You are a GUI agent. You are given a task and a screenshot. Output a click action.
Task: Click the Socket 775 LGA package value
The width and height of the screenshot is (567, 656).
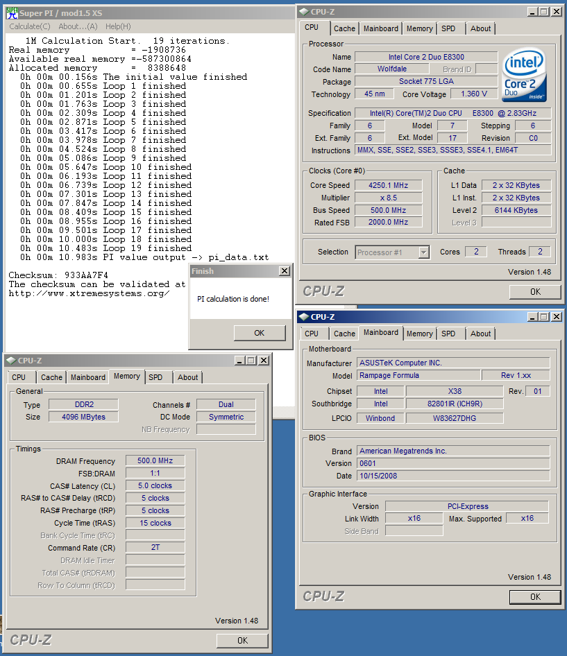click(x=426, y=82)
